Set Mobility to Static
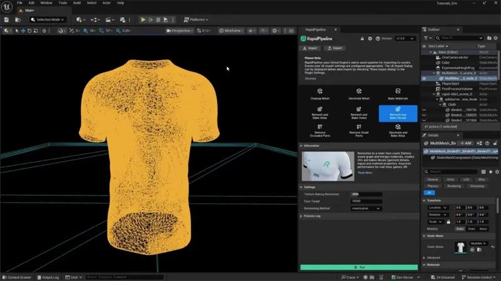Screen dimensions: 501x281 click(x=460, y=229)
